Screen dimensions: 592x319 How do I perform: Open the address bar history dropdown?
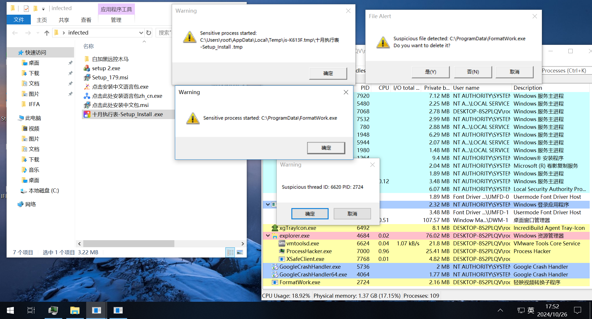pyautogui.click(x=141, y=33)
